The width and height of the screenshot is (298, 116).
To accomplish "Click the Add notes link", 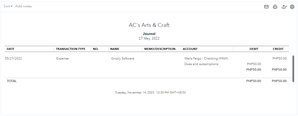I will [23, 6].
